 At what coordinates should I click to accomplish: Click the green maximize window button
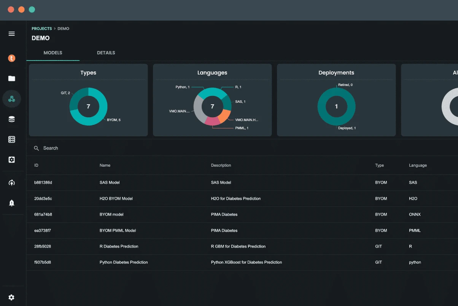click(x=32, y=10)
